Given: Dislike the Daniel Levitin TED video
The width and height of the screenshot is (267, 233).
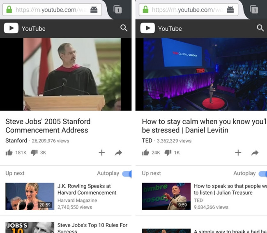Looking at the screenshot, I should point(168,153).
